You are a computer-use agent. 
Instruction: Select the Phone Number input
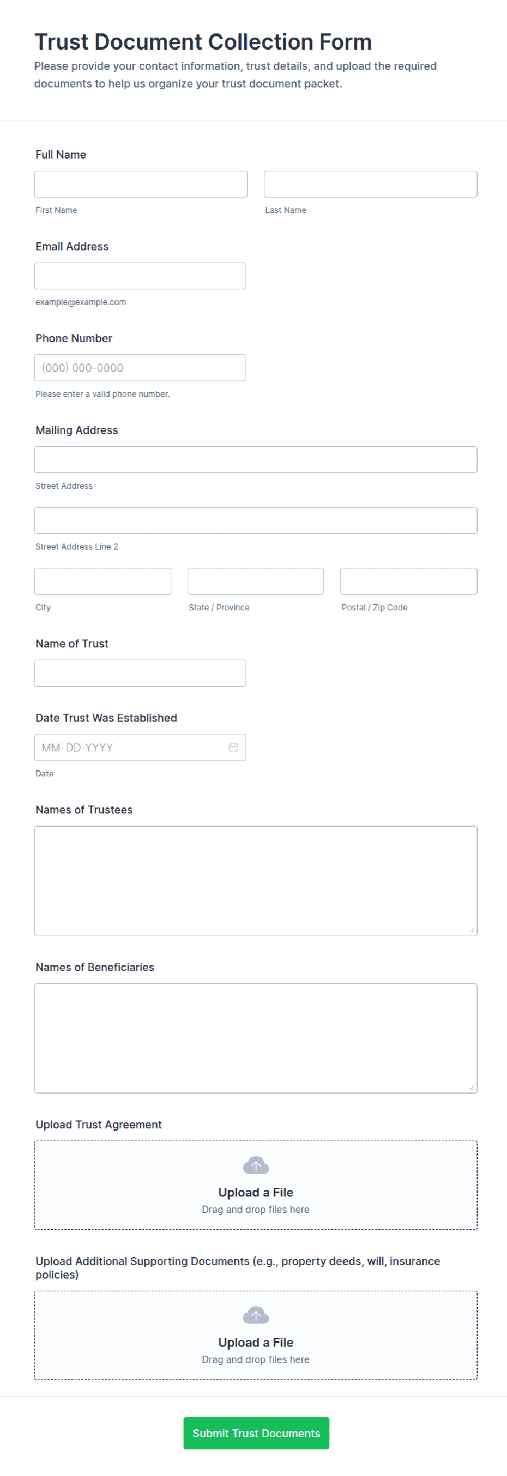tap(140, 368)
